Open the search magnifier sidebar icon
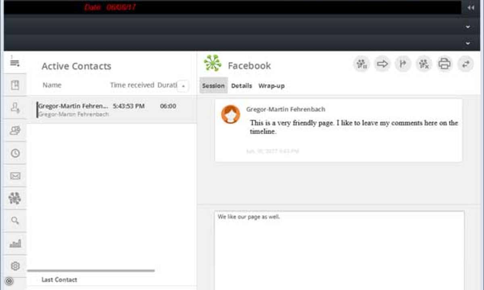Screen dimensions: 484x290 click(15, 221)
